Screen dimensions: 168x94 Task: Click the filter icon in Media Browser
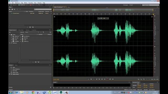coord(50,32)
